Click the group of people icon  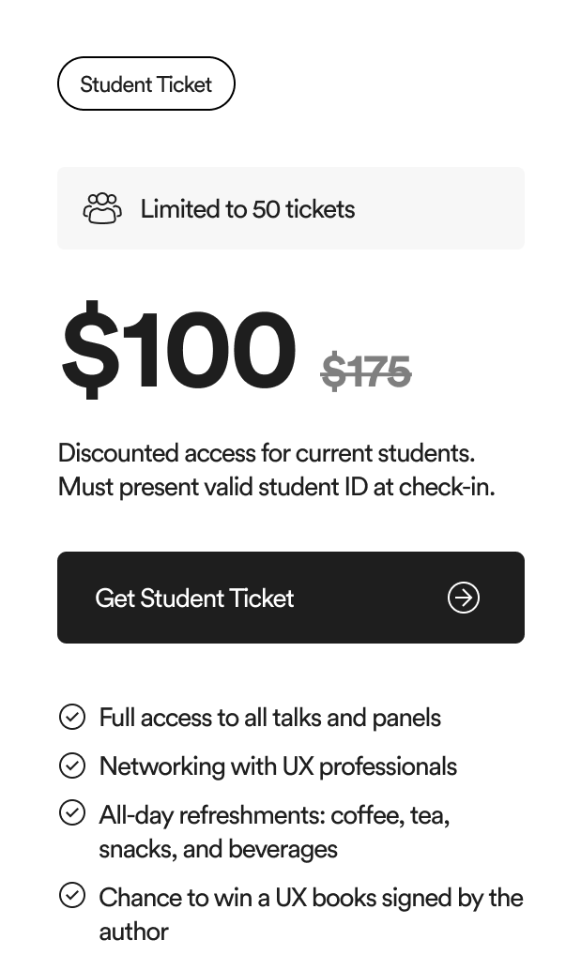pos(102,208)
